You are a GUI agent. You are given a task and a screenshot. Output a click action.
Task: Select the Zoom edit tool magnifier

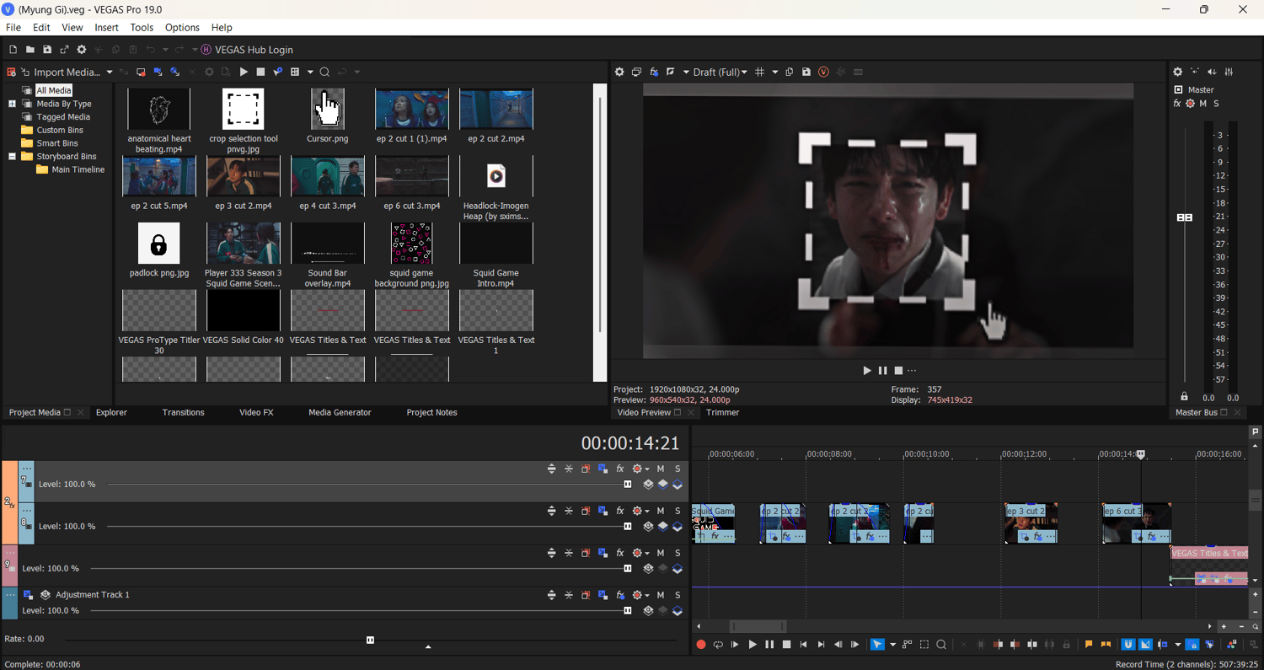941,645
